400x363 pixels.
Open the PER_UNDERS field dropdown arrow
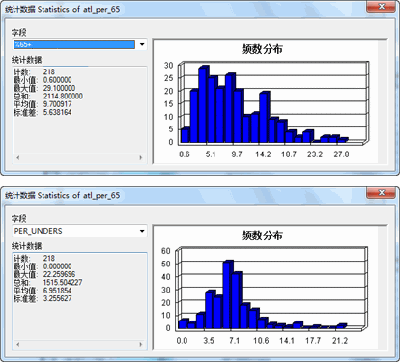click(142, 231)
